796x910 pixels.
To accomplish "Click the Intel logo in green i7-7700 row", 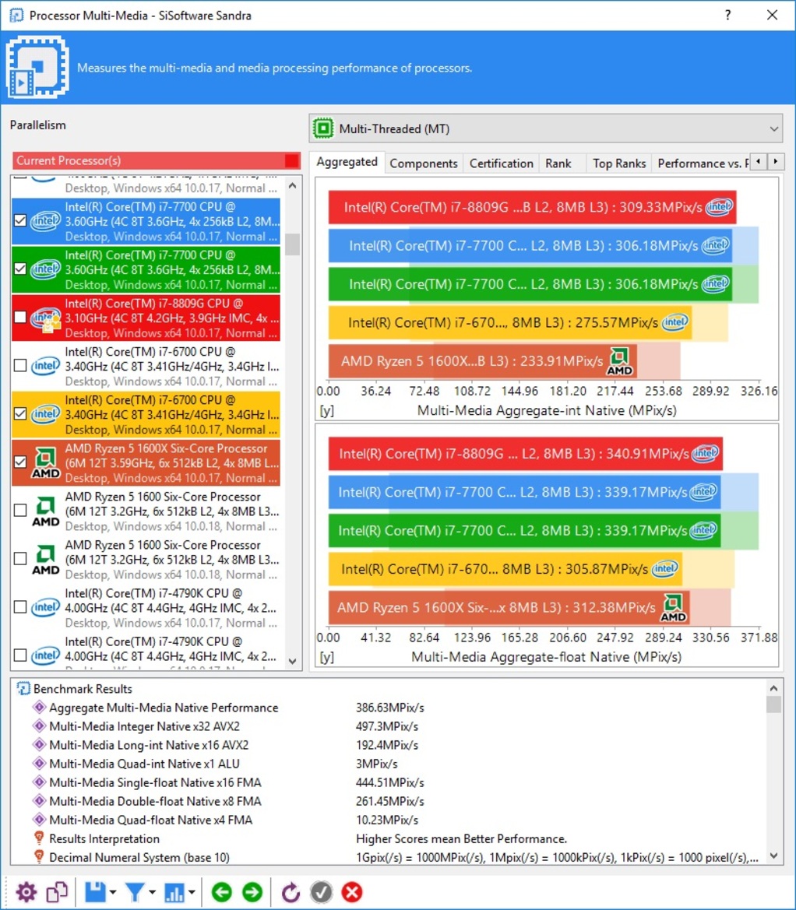I will [x=46, y=269].
